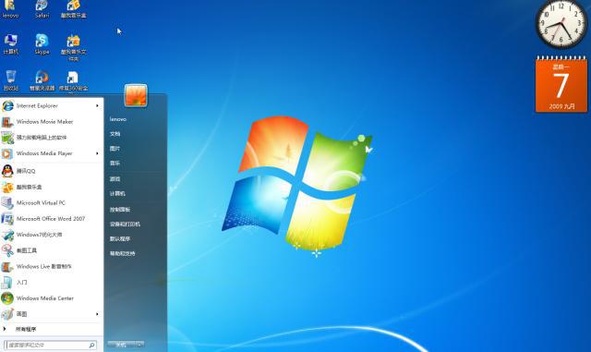Expand the Windows Media Player jump list arrow
The image size is (591, 352).
(x=97, y=153)
